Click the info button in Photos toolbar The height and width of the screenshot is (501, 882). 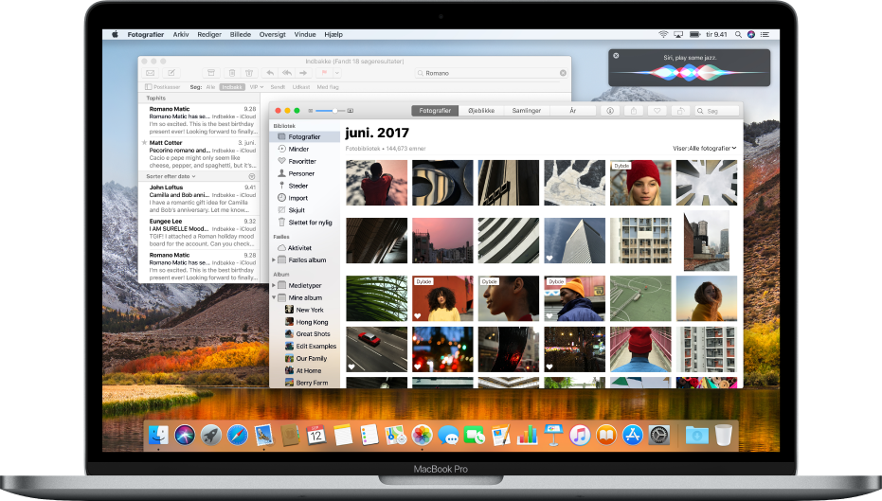click(x=610, y=111)
